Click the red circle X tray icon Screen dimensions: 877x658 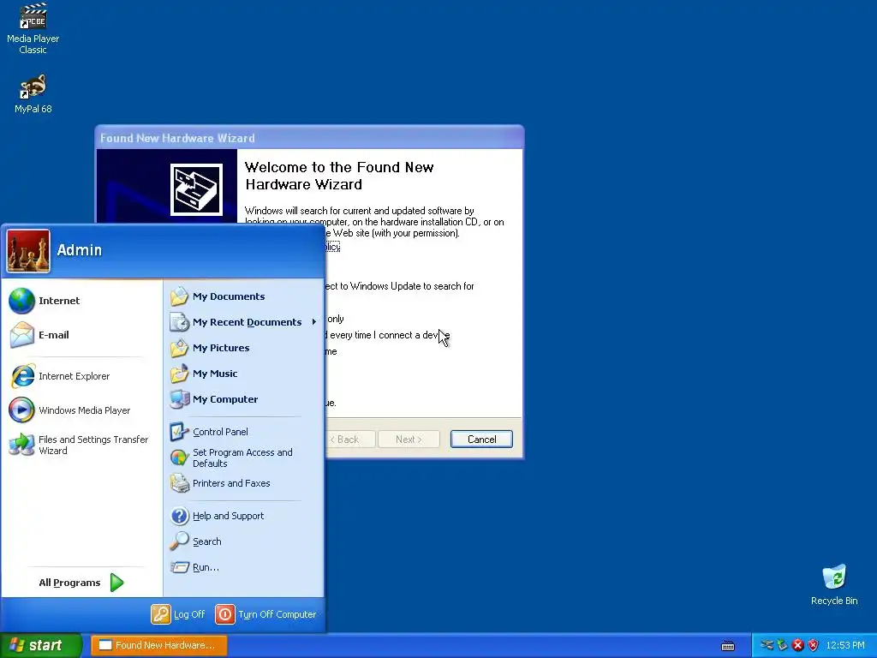pyautogui.click(x=797, y=645)
